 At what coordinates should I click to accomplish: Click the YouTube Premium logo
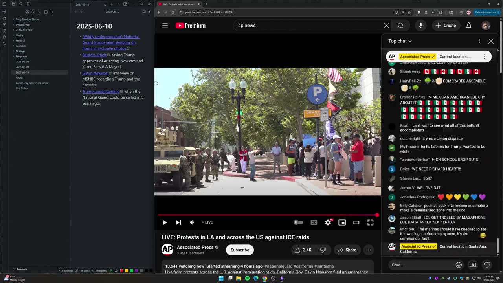pos(191,26)
